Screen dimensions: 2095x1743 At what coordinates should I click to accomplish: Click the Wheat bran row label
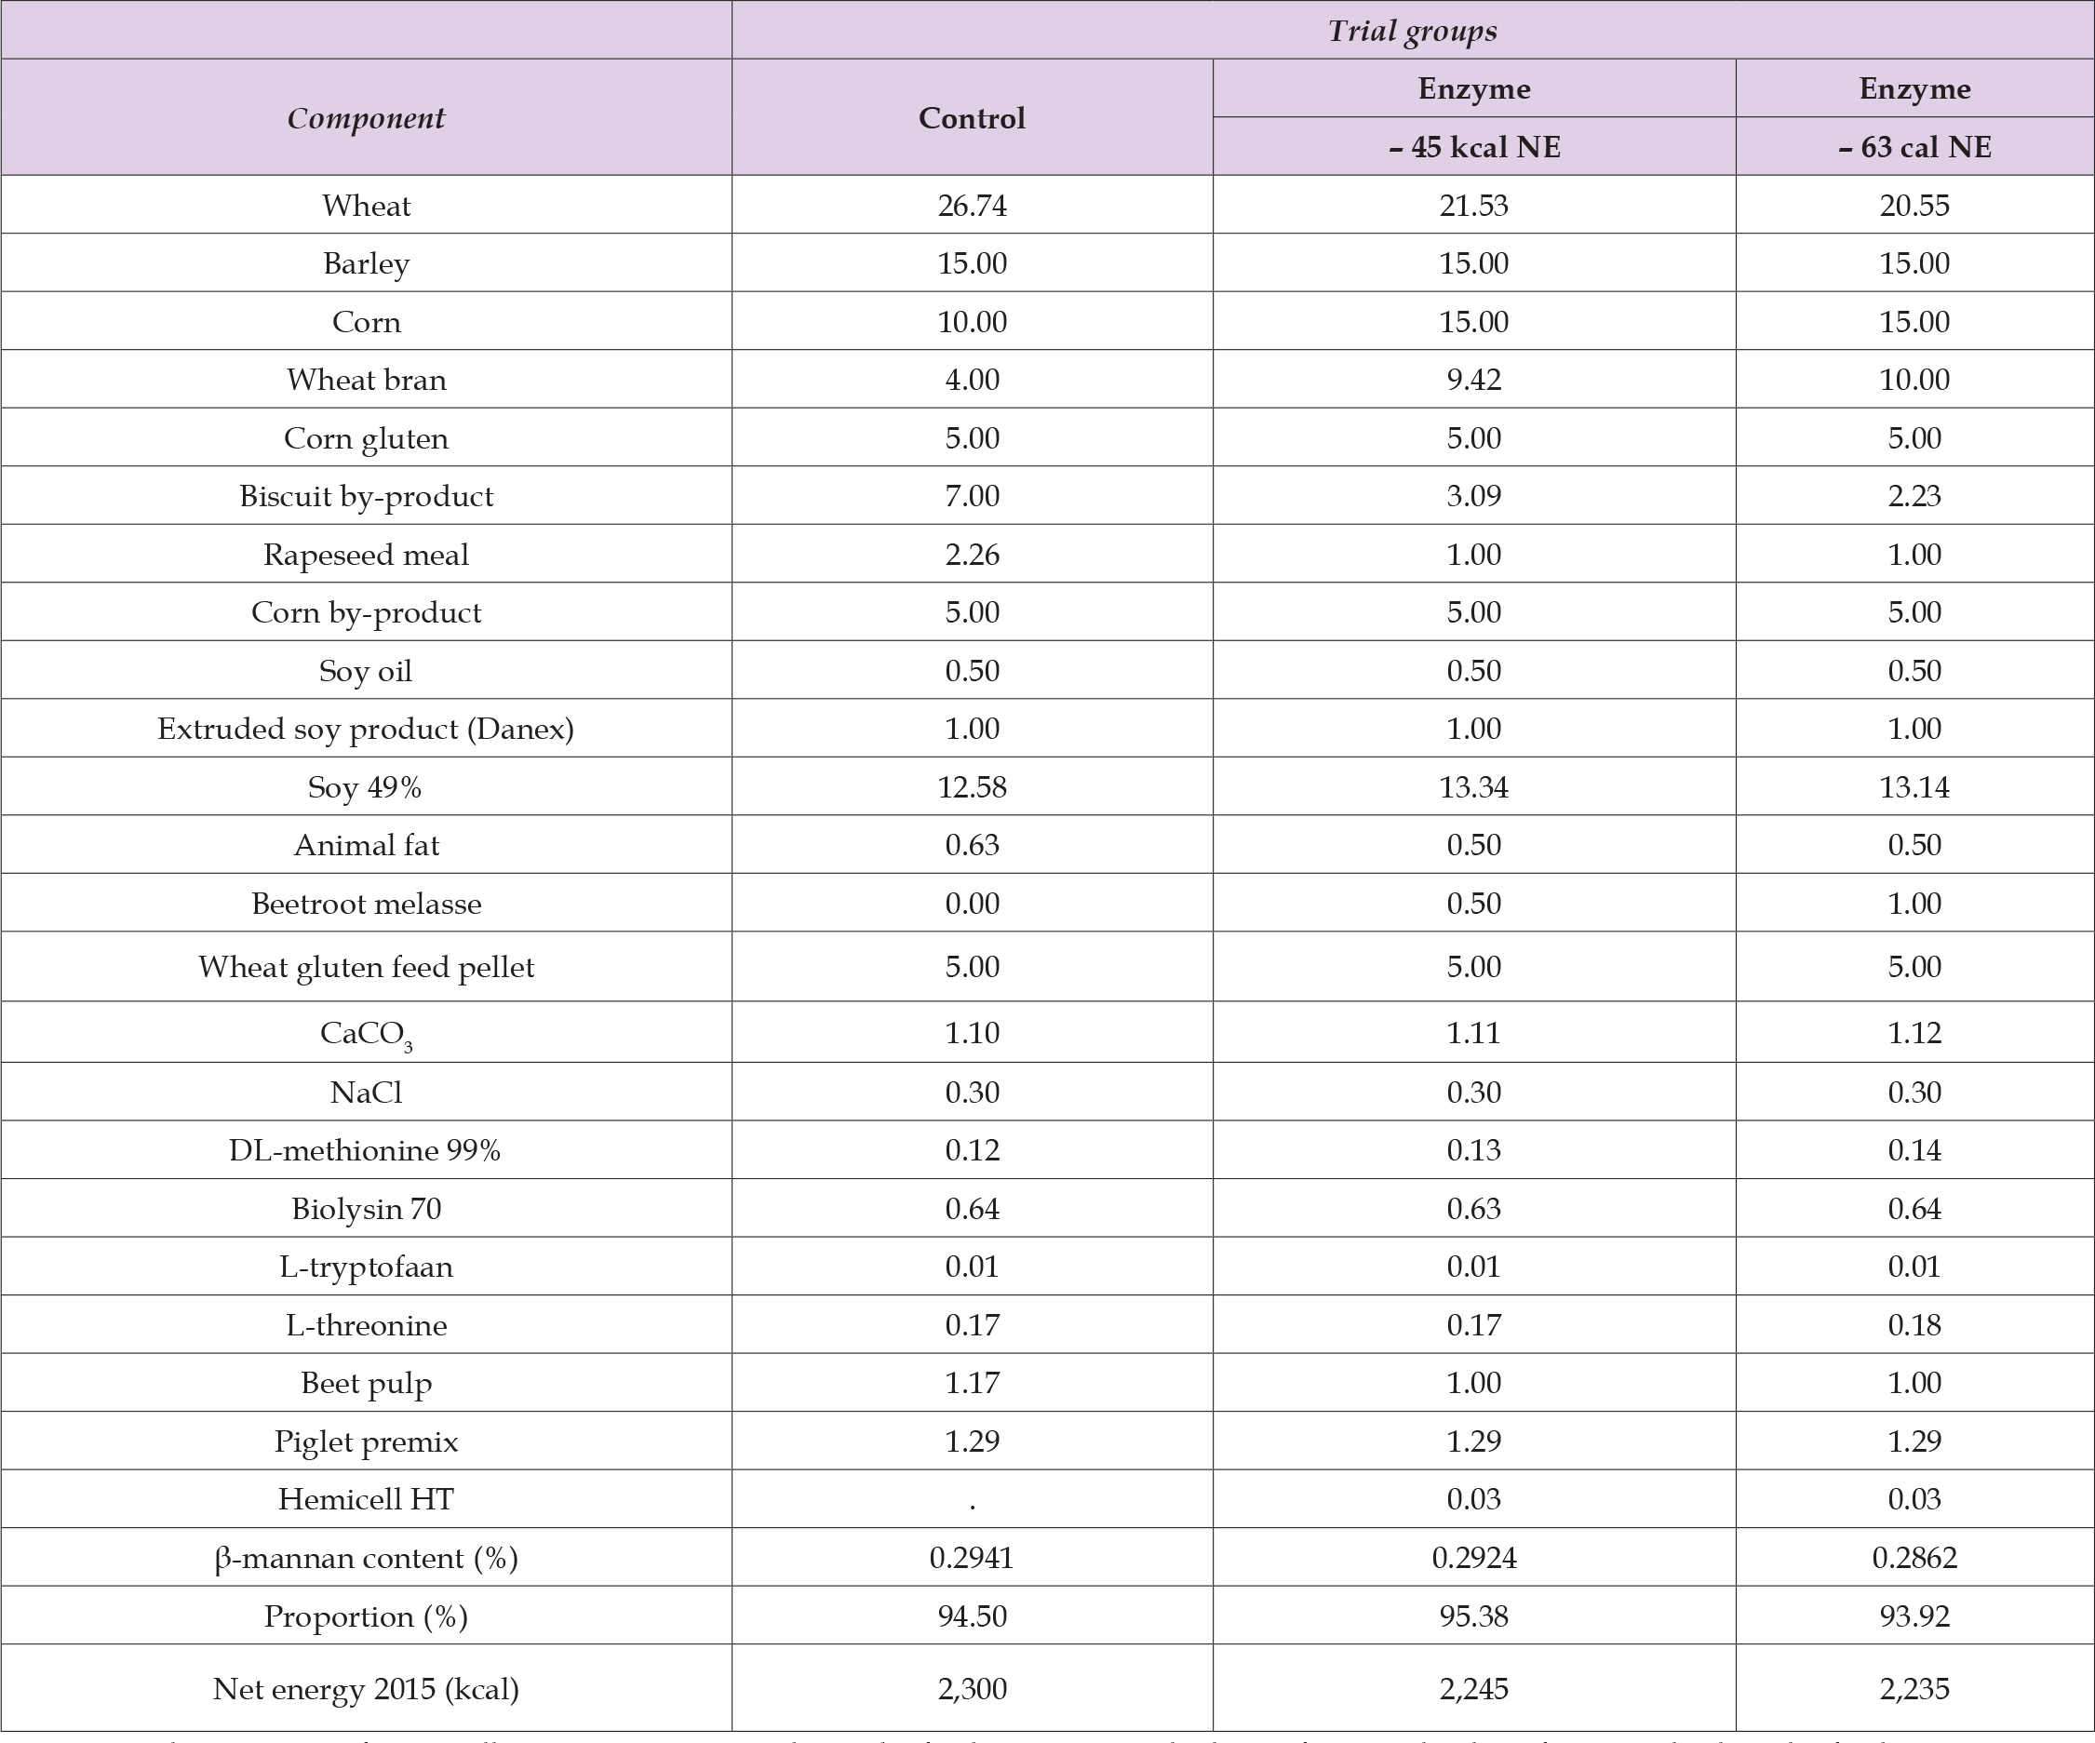tap(366, 380)
